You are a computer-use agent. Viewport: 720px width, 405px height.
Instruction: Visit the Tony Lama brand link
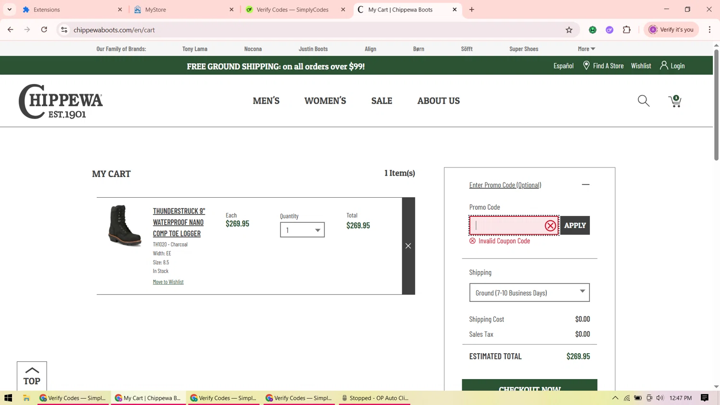[x=195, y=49]
